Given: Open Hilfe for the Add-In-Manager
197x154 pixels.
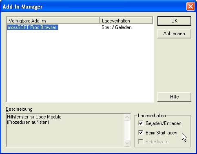Looking at the screenshot, I should pyautogui.click(x=174, y=97).
